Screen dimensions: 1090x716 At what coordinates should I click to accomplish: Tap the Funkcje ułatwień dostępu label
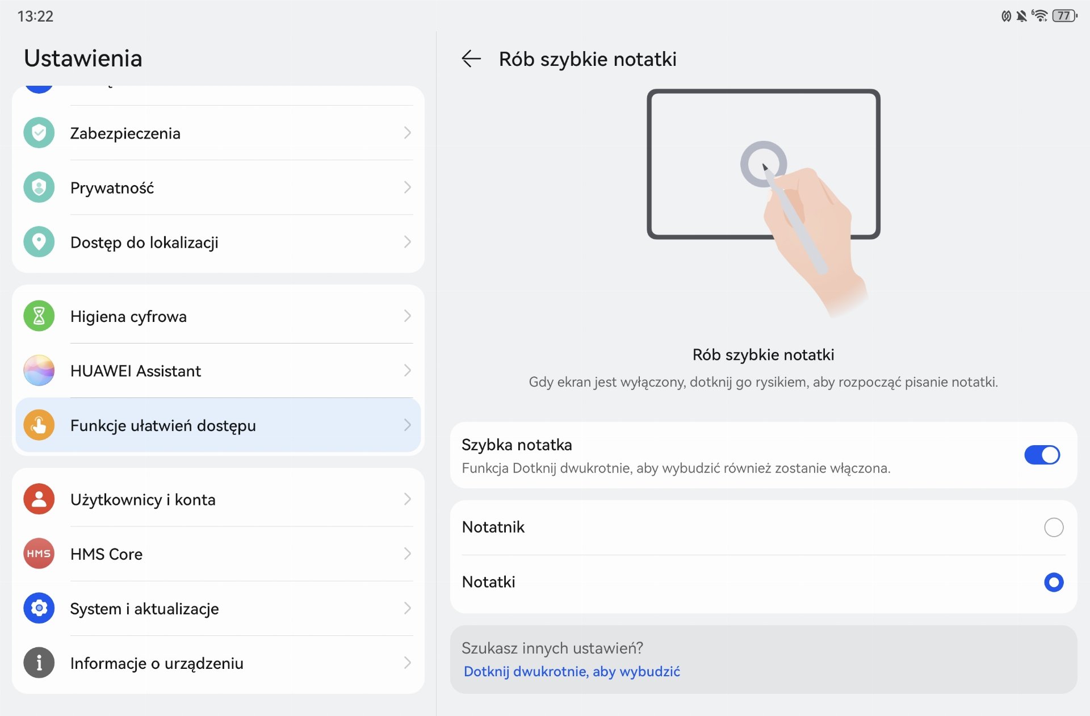tap(163, 425)
